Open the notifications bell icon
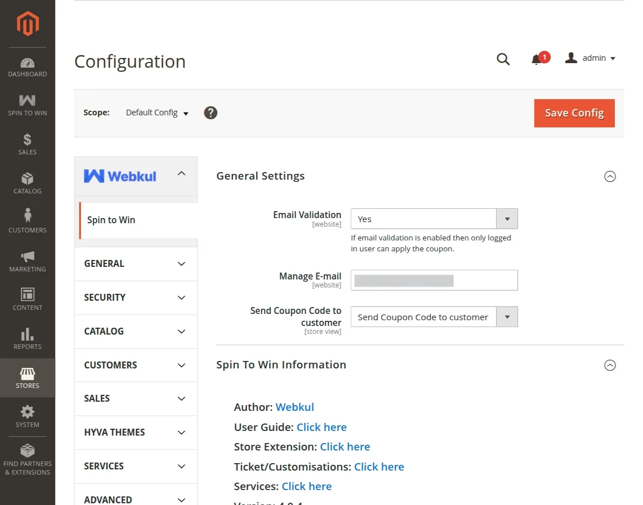 pos(537,59)
